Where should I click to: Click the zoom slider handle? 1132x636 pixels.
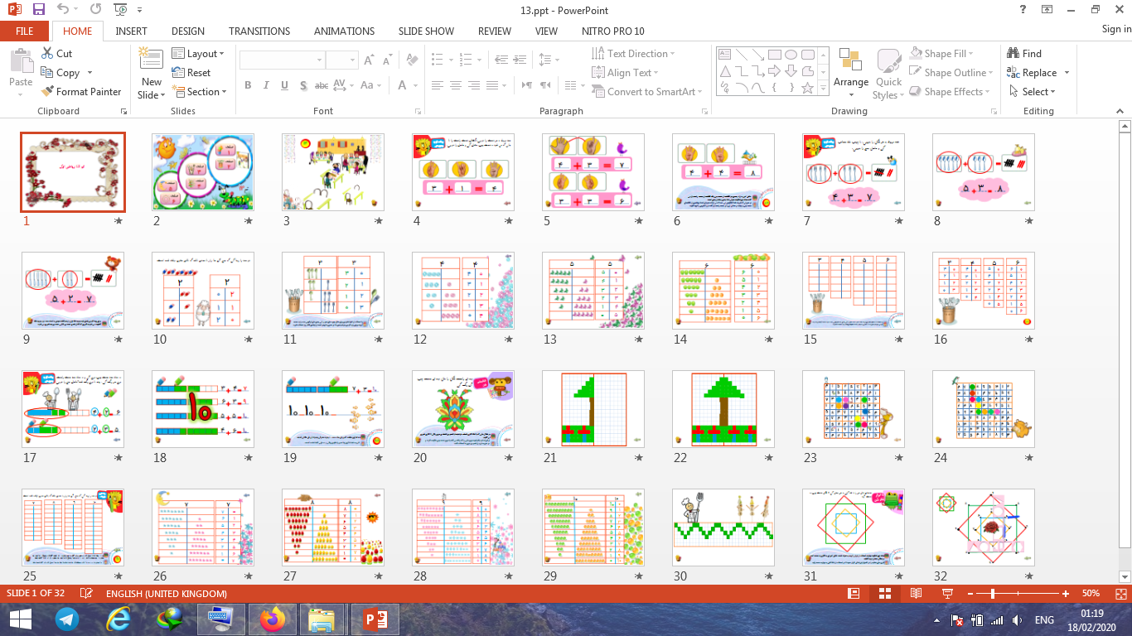point(993,594)
